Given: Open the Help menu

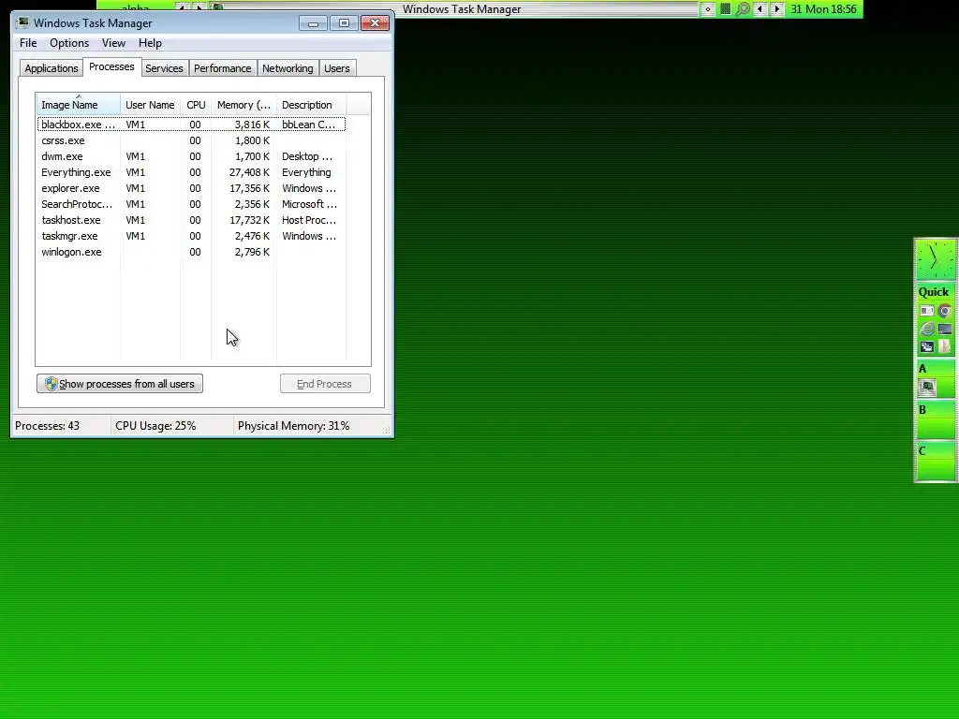Looking at the screenshot, I should pyautogui.click(x=150, y=43).
